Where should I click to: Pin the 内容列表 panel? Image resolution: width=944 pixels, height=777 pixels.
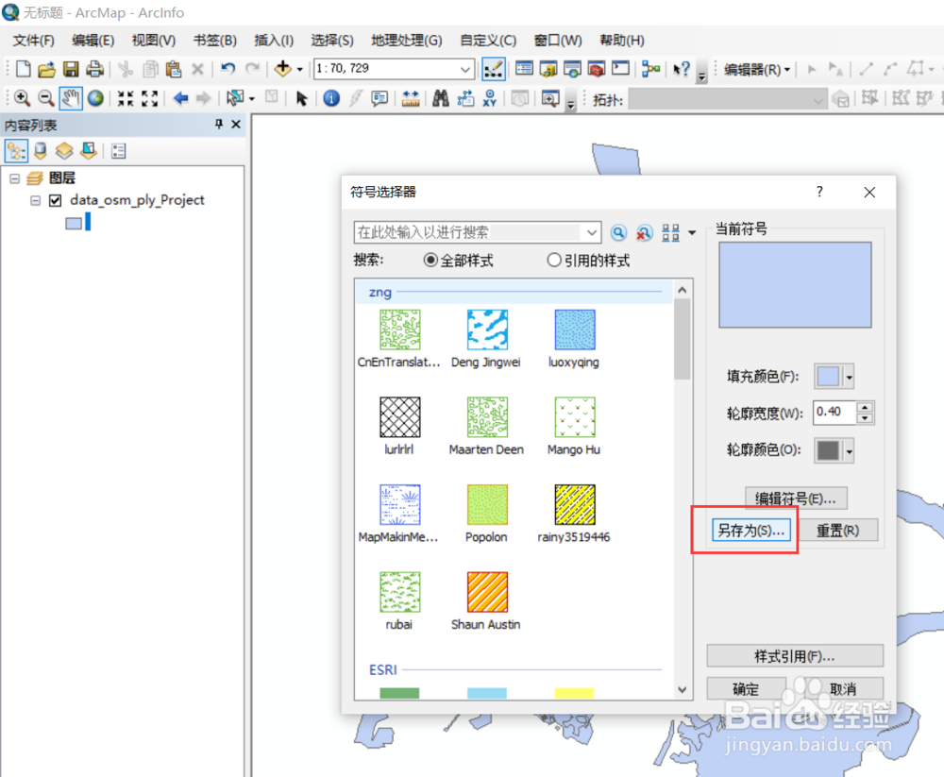pos(219,124)
